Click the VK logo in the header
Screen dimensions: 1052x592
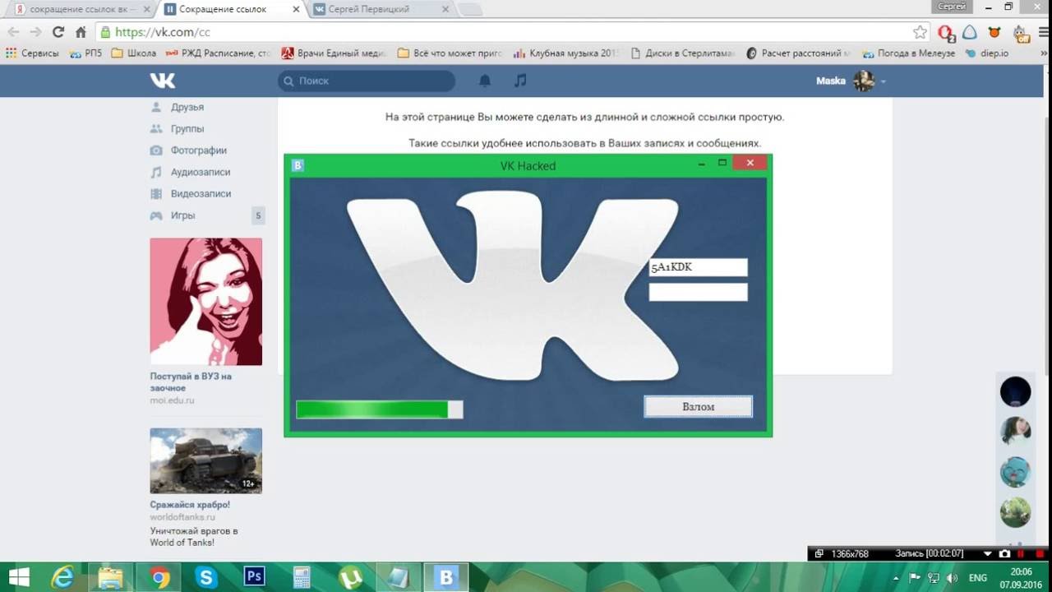click(x=163, y=81)
